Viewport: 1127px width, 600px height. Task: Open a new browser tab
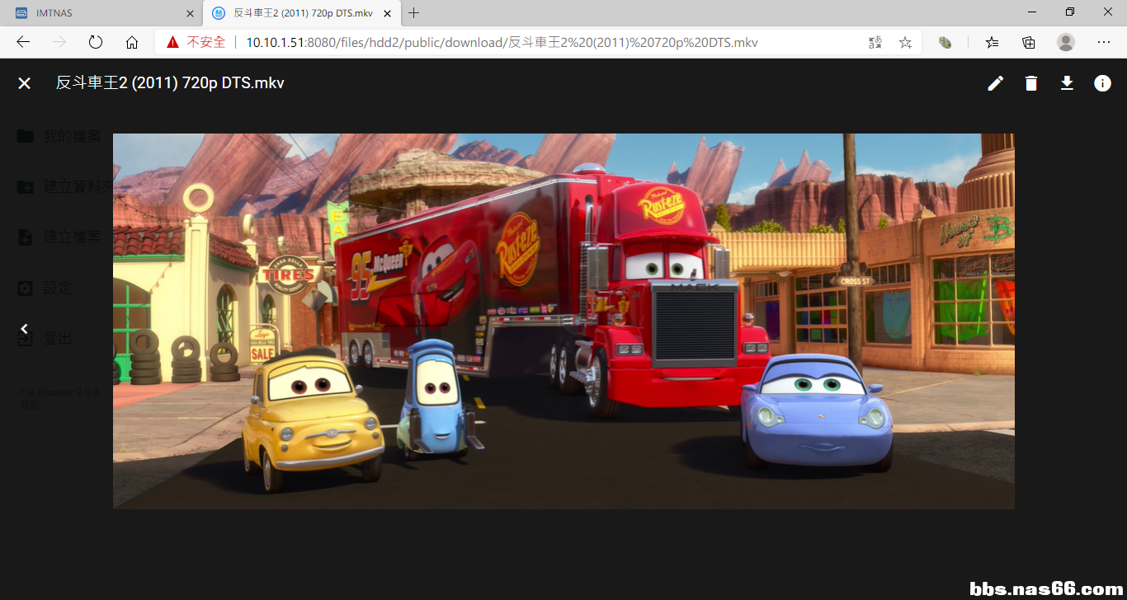pos(414,13)
